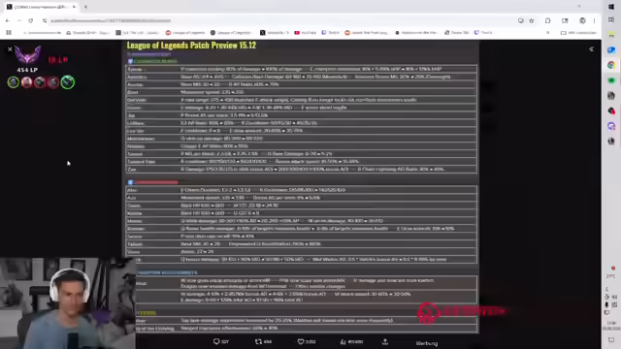Reload the page with the refresh icon
This screenshot has width=621, height=349.
click(30, 20)
